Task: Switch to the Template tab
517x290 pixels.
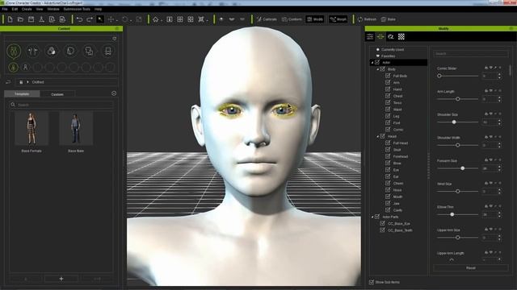Action: [22, 94]
